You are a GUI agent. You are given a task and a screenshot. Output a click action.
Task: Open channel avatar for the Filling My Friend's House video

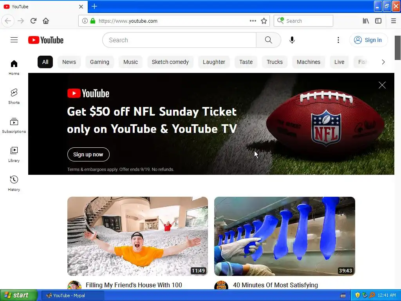pyautogui.click(x=74, y=285)
